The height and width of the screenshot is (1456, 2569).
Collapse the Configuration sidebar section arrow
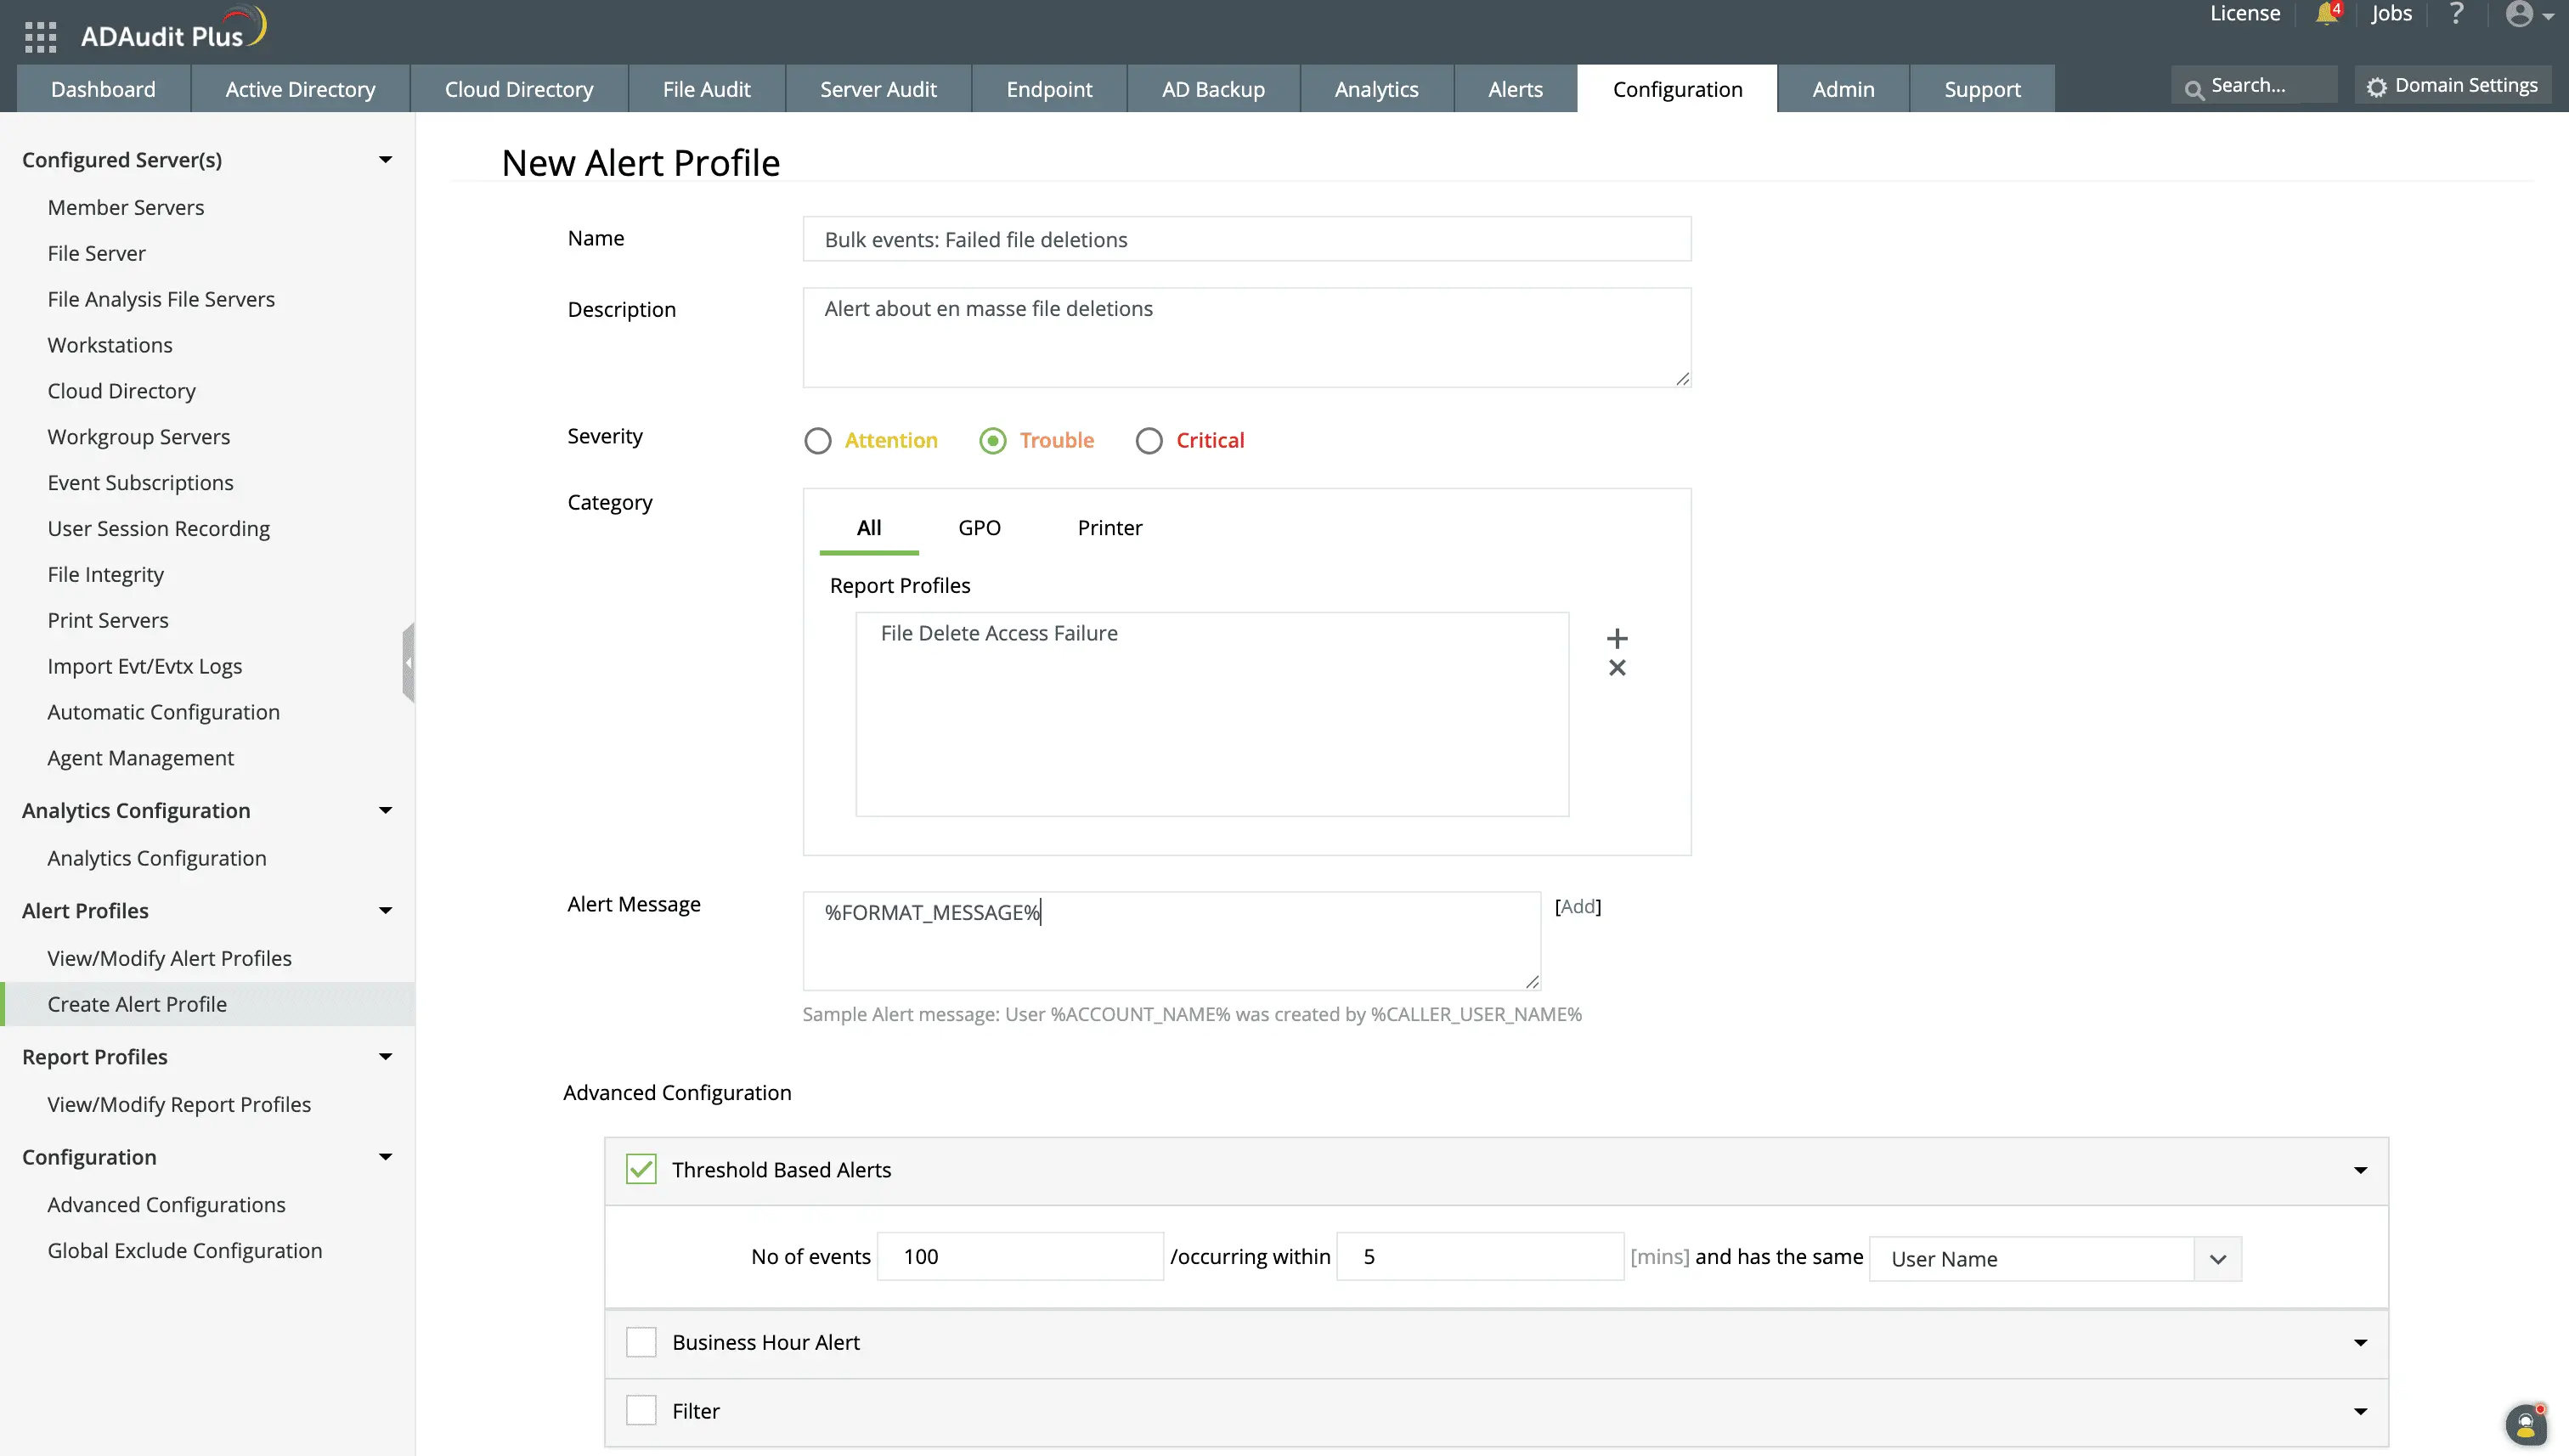385,1156
